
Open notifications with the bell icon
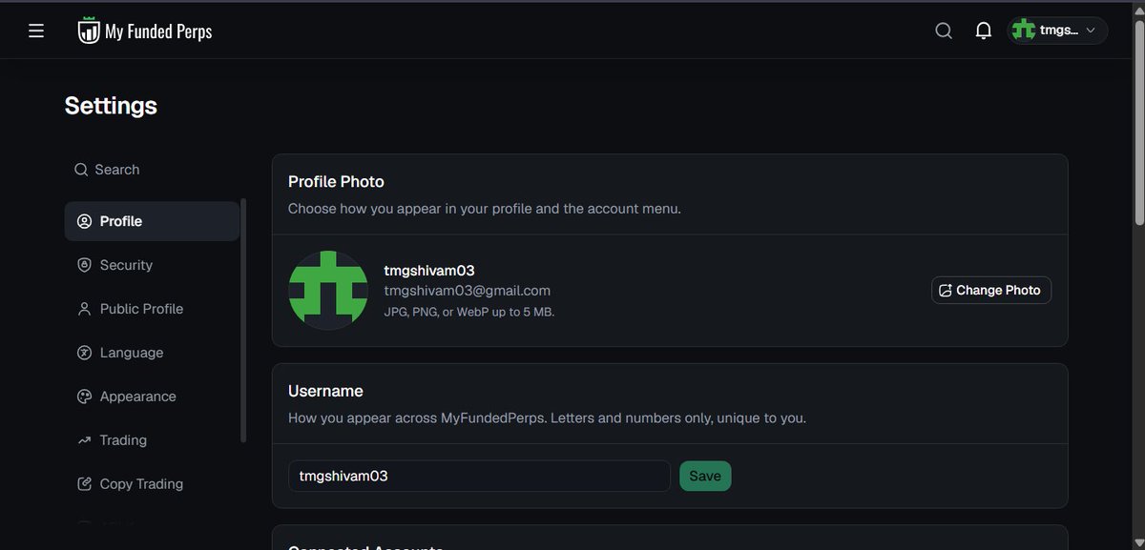(984, 31)
